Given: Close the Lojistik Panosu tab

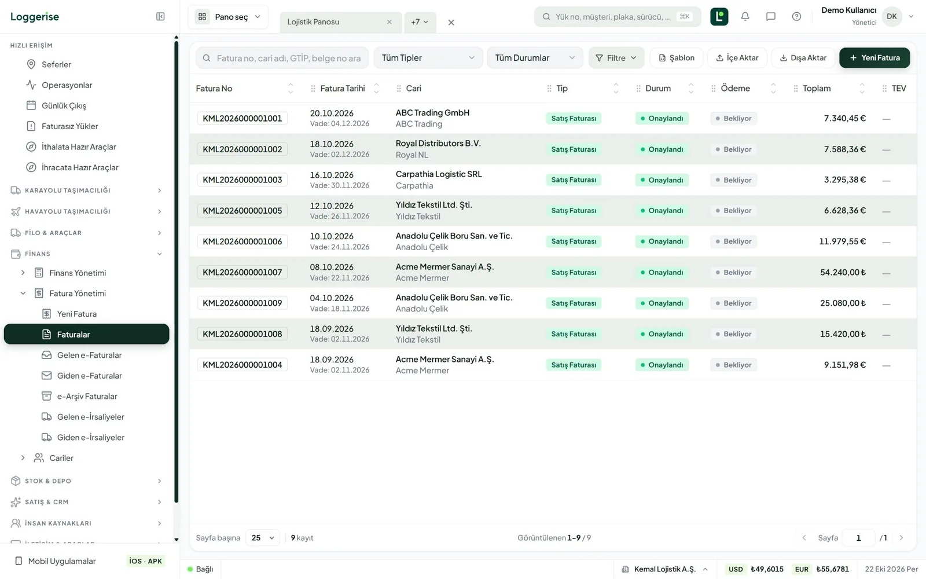Looking at the screenshot, I should click(389, 22).
